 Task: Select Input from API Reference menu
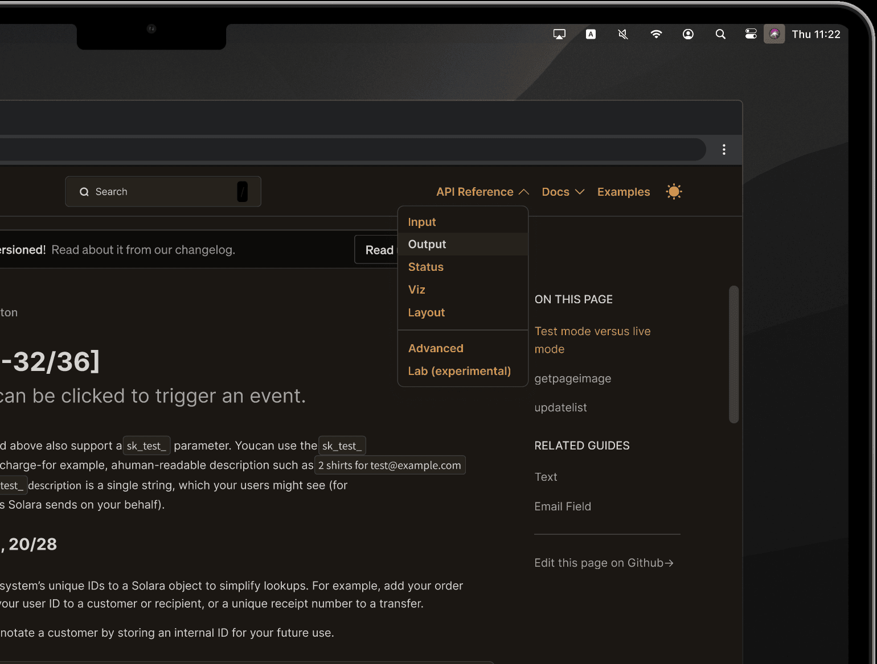(463, 222)
